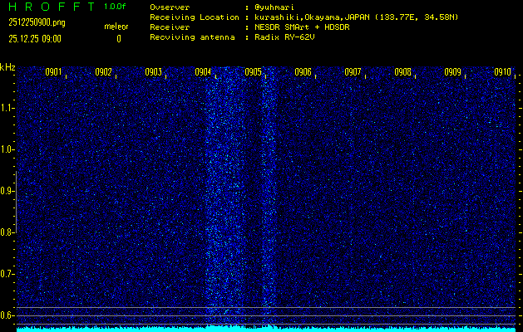Click frequency axis label 1.0
Screen dimensions: 523x332
pos(7,150)
